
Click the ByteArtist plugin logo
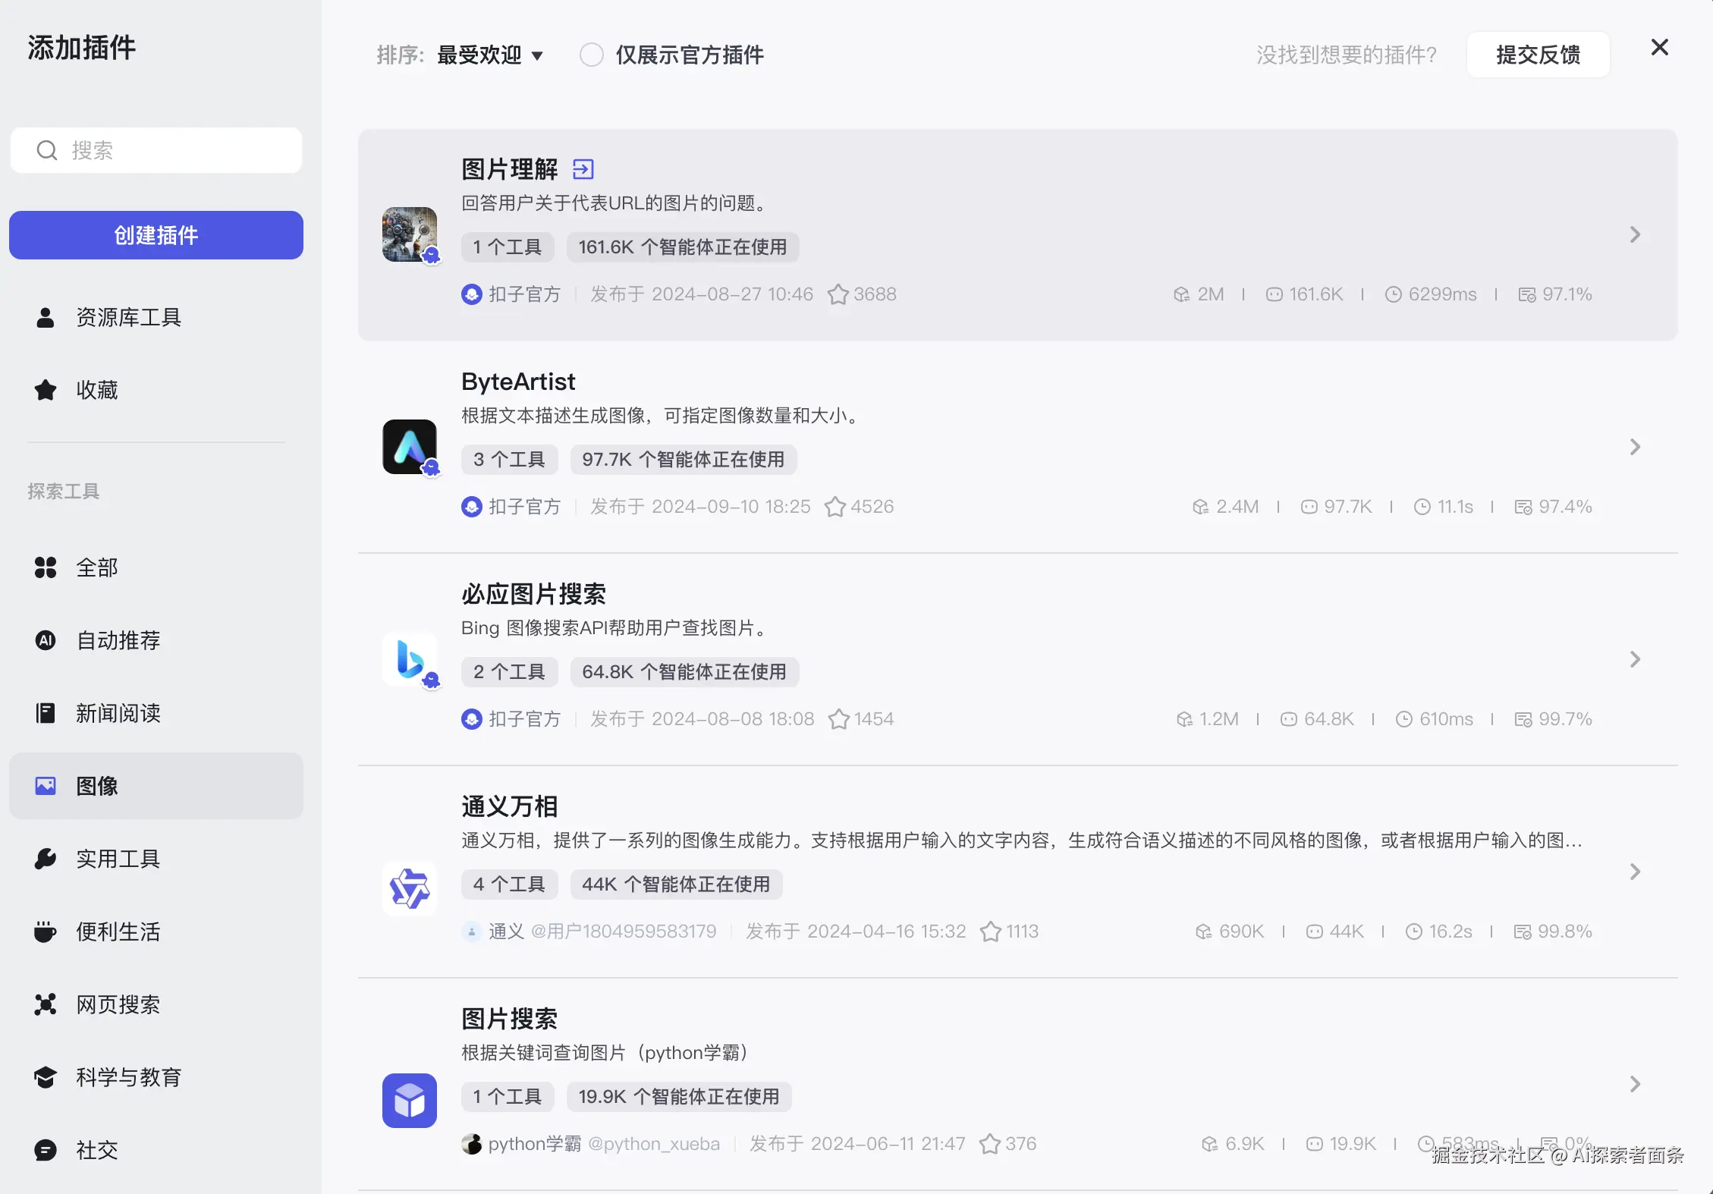click(410, 447)
